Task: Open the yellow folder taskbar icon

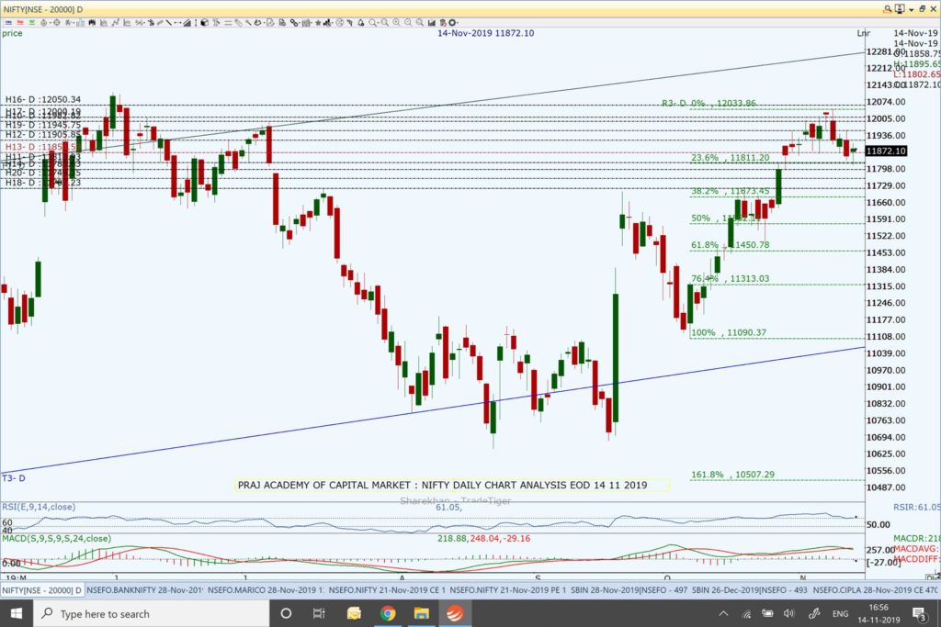Action: [x=421, y=613]
